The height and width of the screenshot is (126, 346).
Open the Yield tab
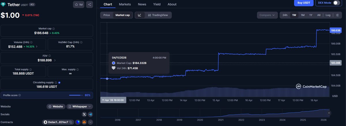[x=157, y=4]
